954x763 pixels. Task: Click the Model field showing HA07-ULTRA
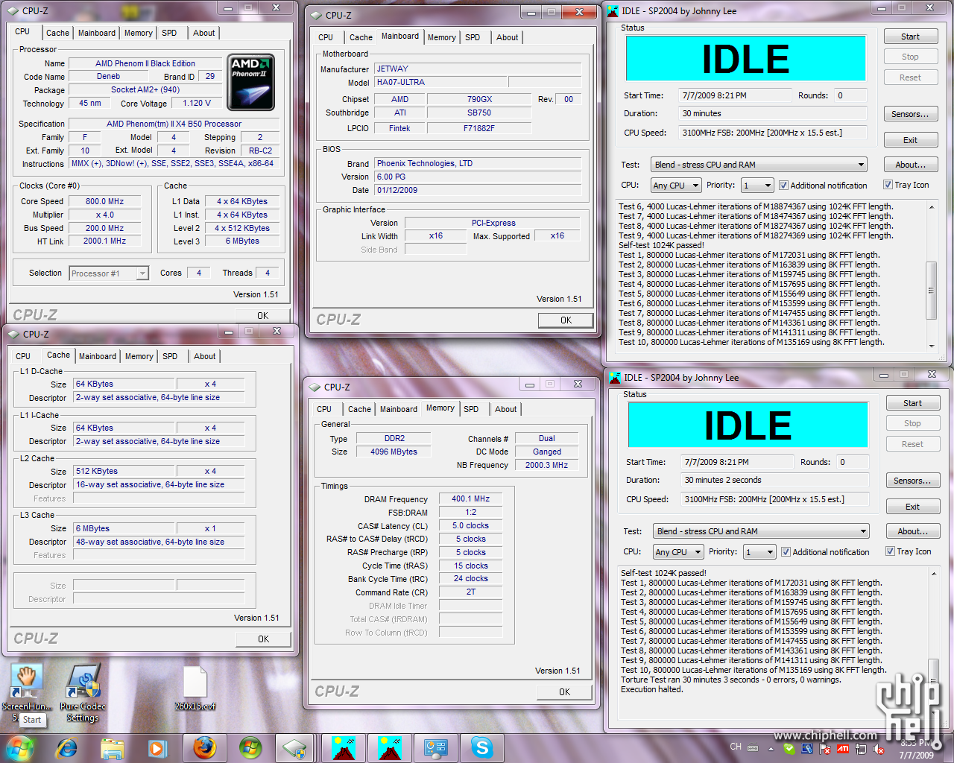coord(440,83)
